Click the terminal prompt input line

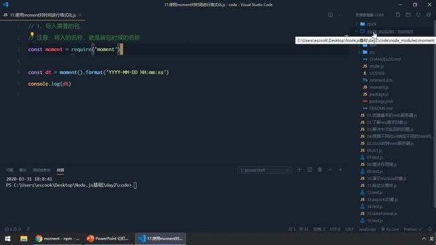[71, 185]
